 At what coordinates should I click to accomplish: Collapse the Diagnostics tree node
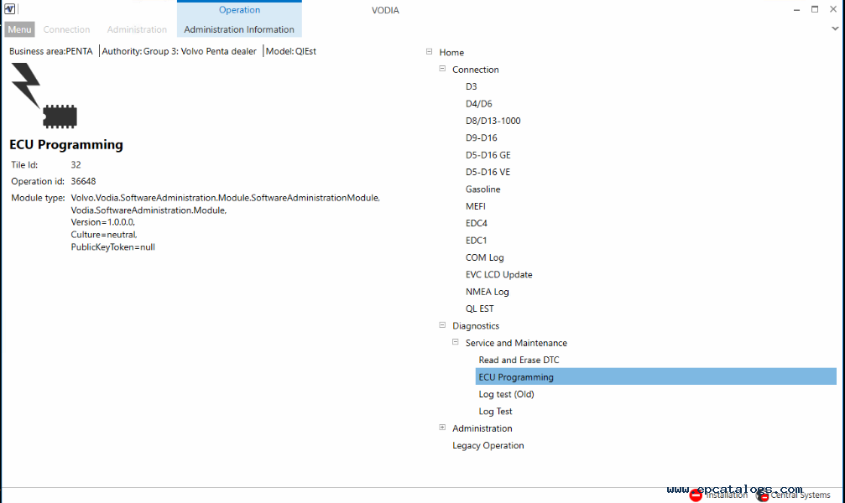tap(442, 324)
